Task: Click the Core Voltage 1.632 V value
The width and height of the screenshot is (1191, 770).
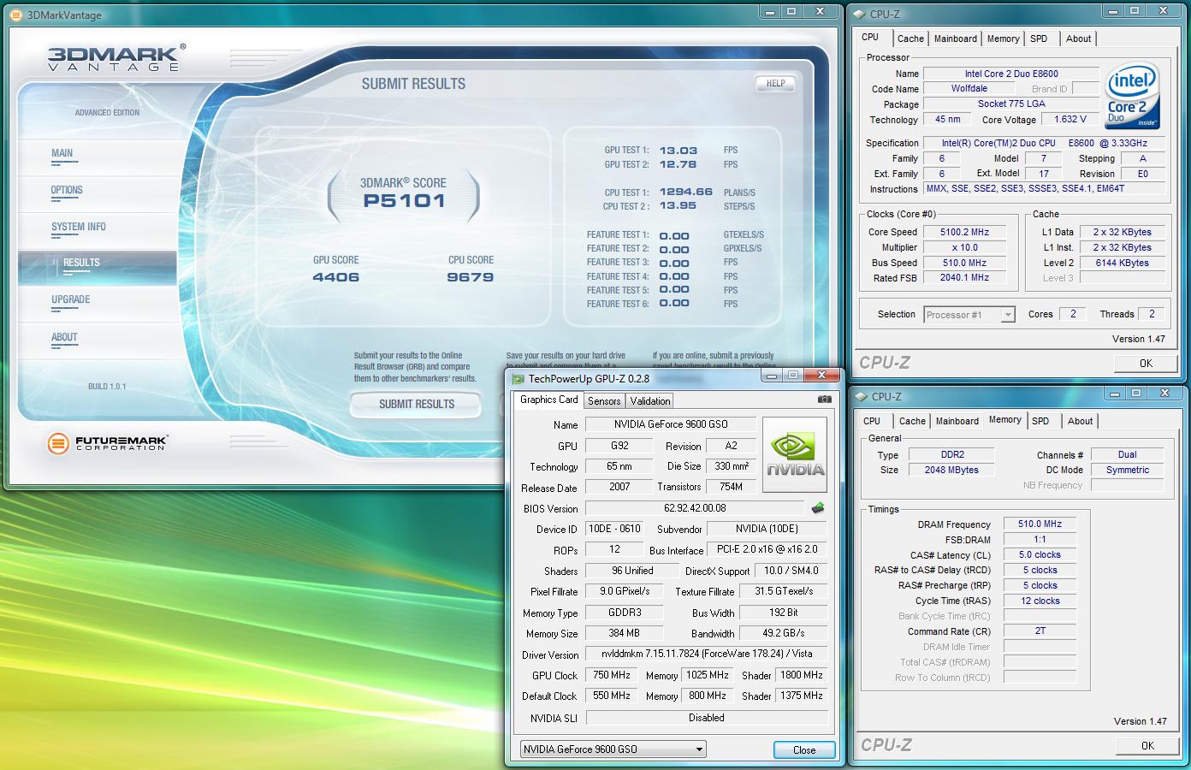Action: click(1070, 120)
